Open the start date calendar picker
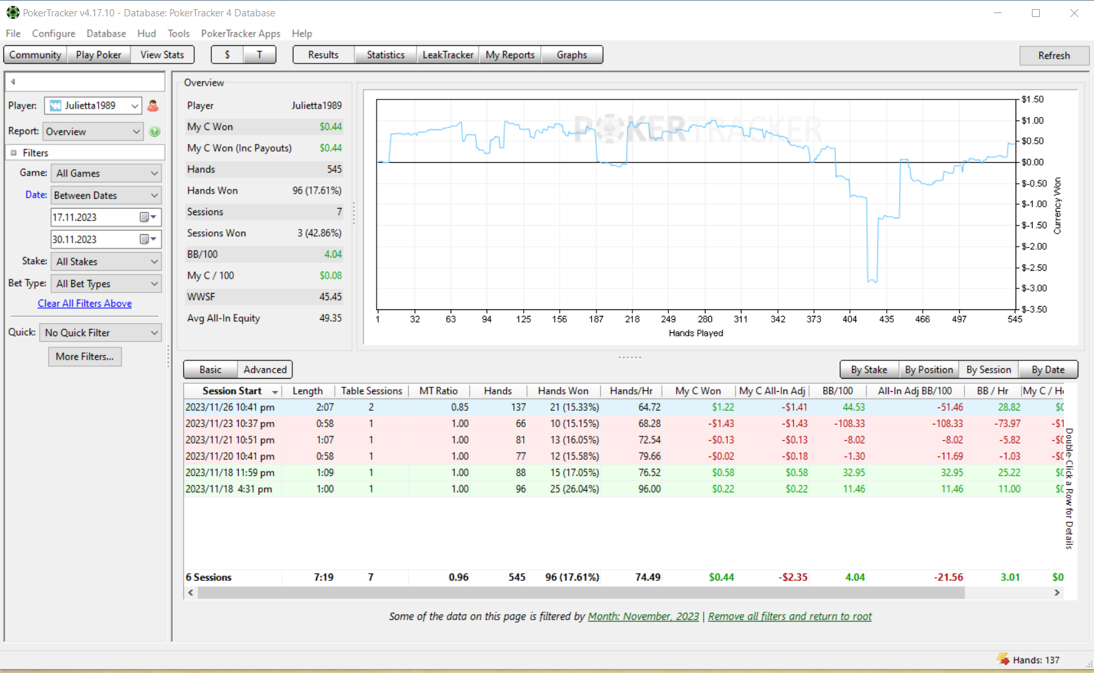 [x=148, y=217]
